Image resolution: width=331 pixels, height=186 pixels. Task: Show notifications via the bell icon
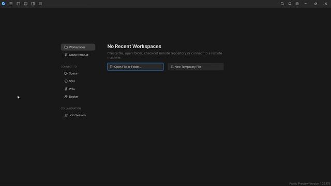[x=290, y=4]
